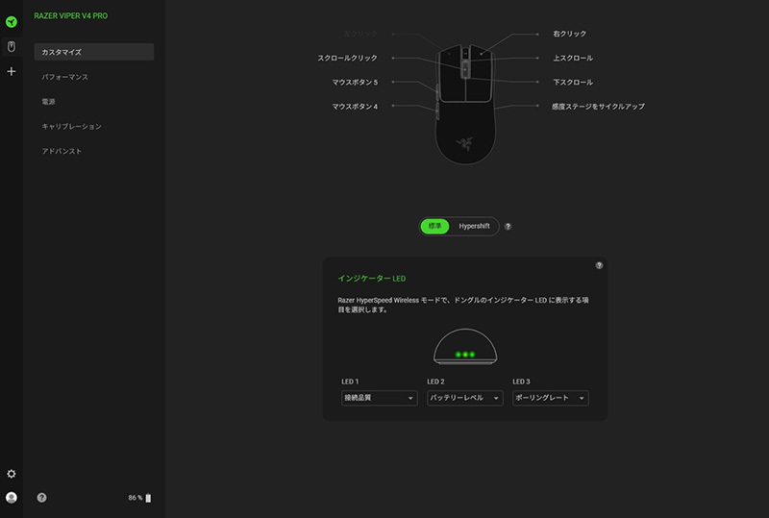
Task: Open help icon in インジケーター LED panel
Action: tap(599, 265)
